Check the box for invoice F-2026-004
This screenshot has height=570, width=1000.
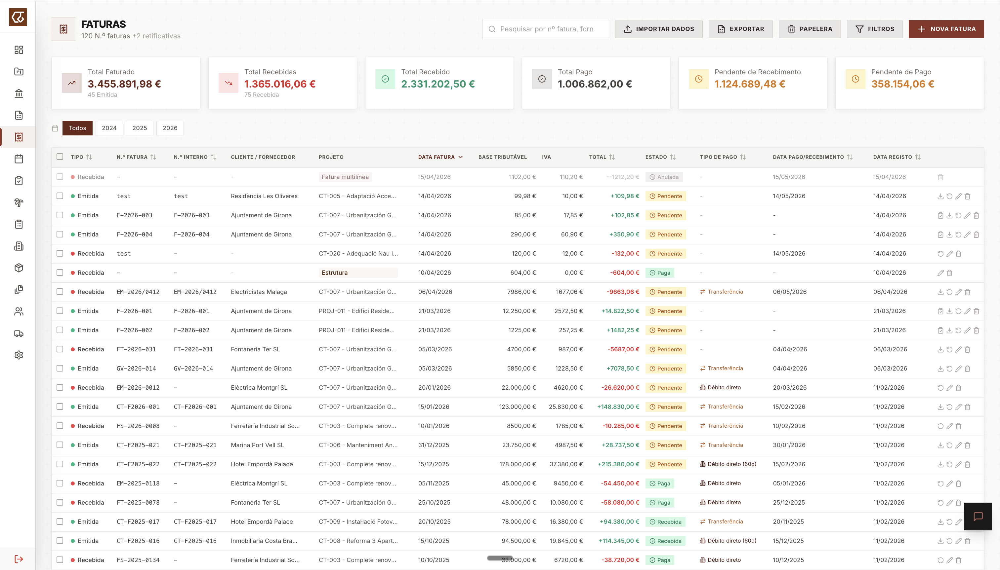click(60, 234)
